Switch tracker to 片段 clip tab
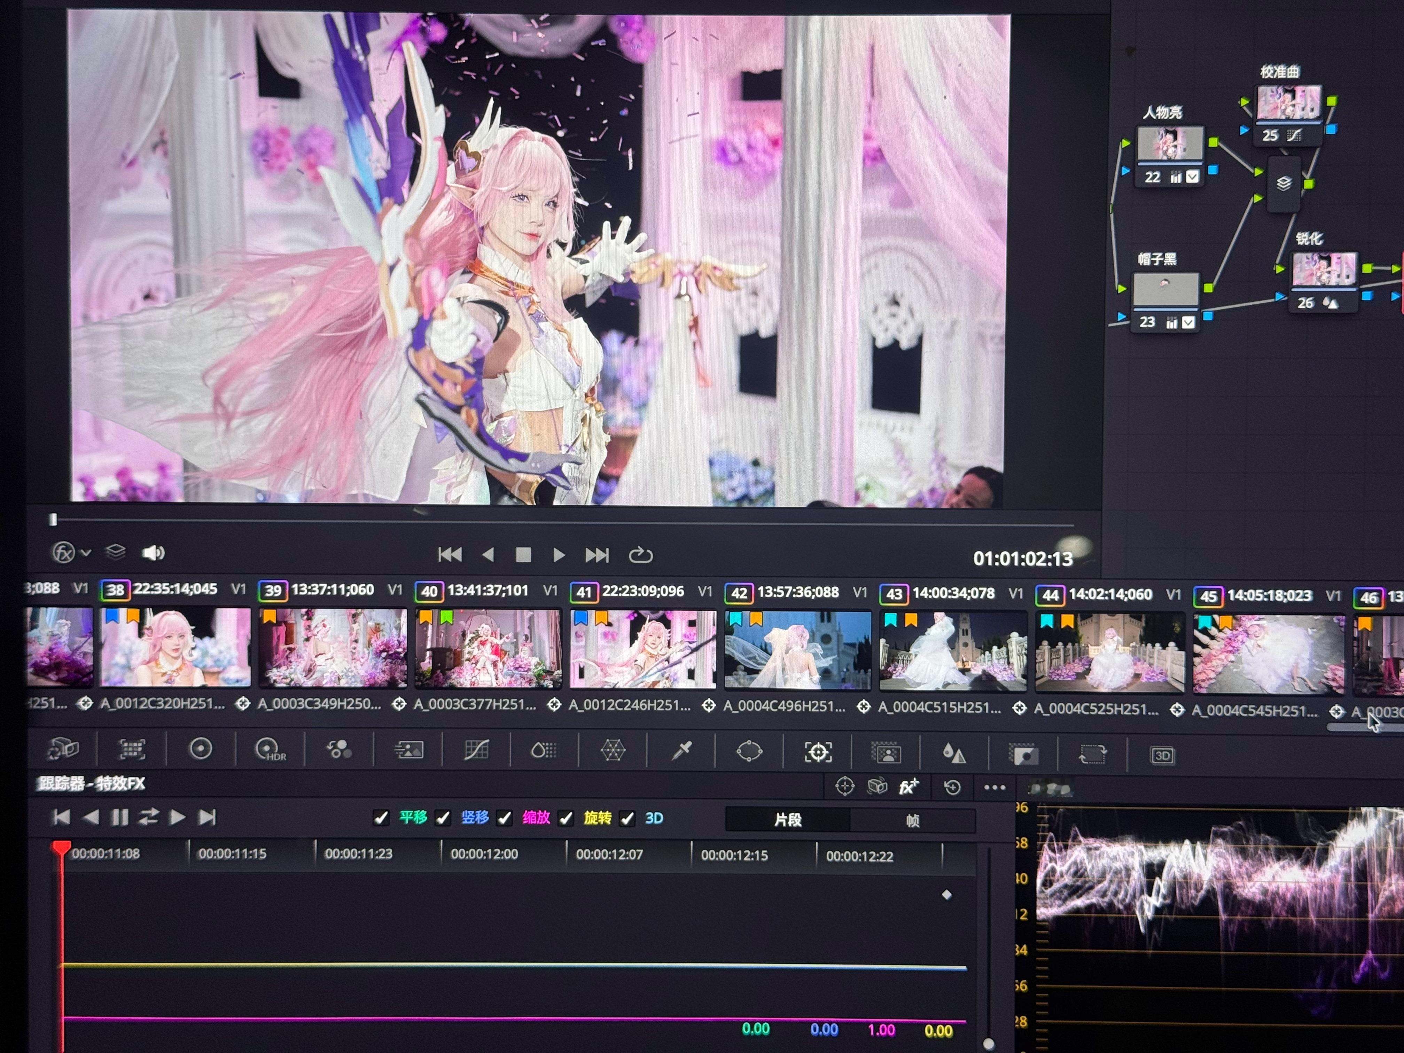The height and width of the screenshot is (1053, 1404). (x=788, y=820)
